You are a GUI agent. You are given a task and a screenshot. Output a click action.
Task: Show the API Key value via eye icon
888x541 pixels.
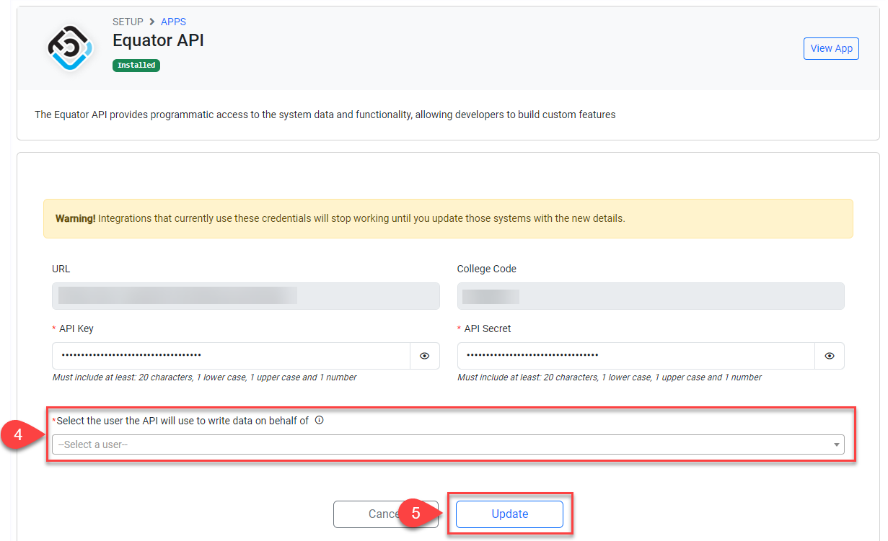click(x=425, y=356)
